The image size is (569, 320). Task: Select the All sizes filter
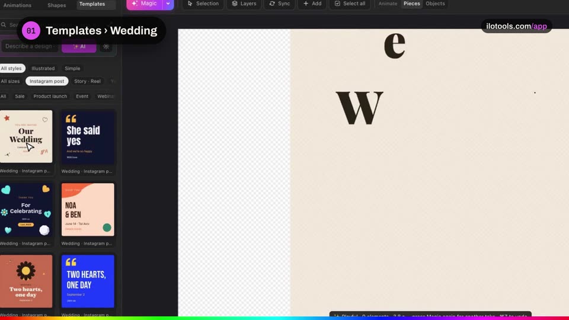pyautogui.click(x=10, y=81)
